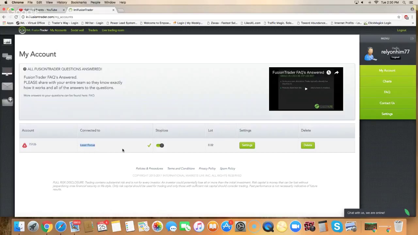Click the IML FusionTrader logo icon
This screenshot has height=235, width=418.
coord(22,30)
